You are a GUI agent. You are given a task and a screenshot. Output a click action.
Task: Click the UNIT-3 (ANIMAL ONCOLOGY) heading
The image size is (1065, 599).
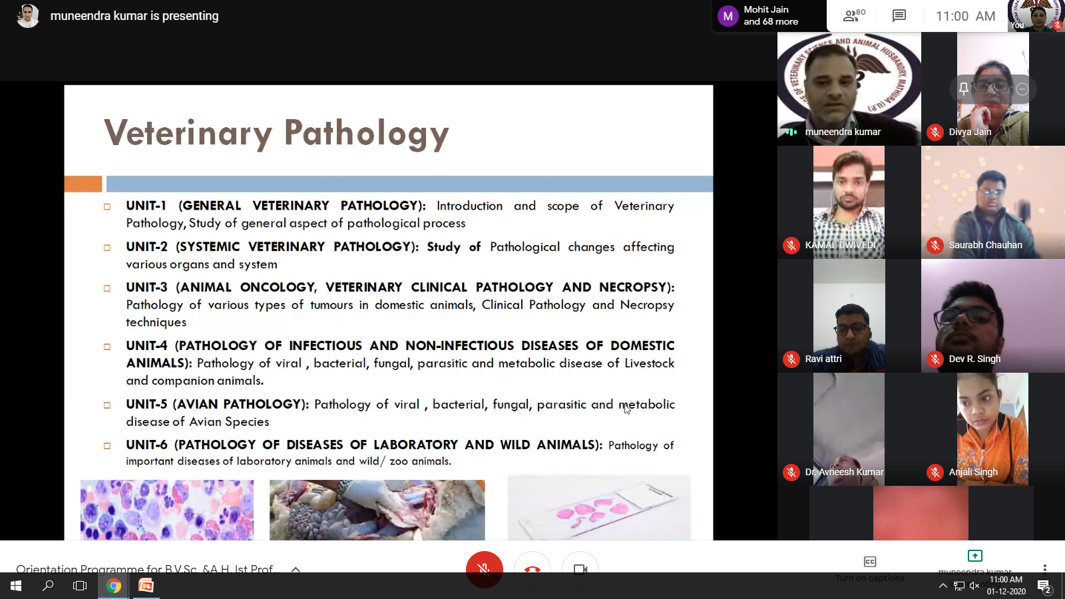[400, 288]
